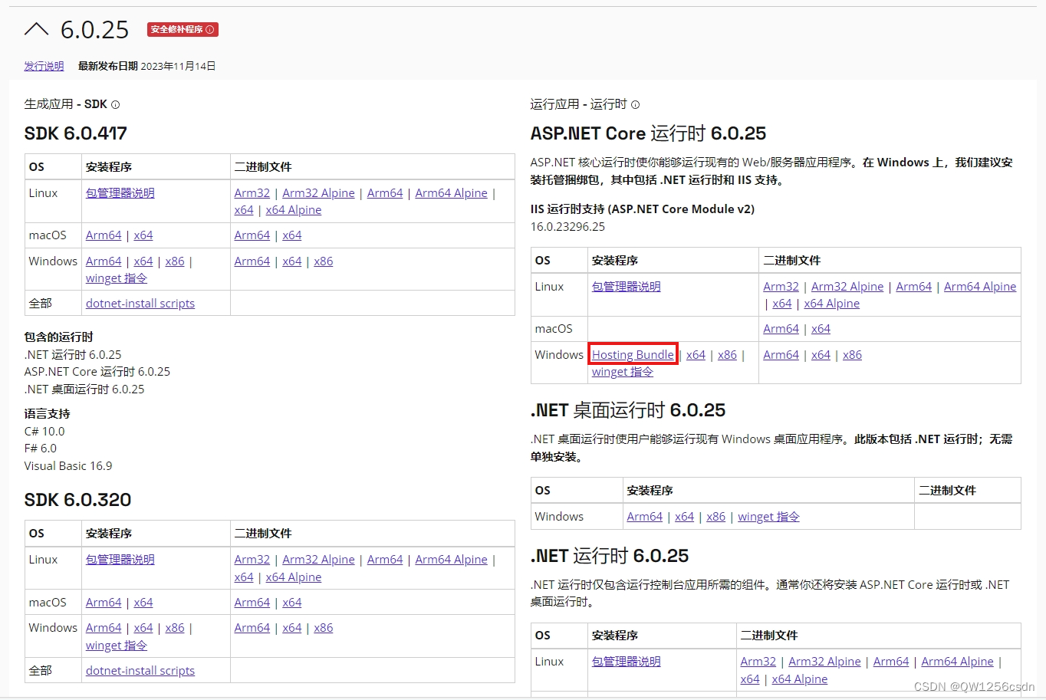This screenshot has width=1046, height=700.
Task: Download .NET Desktop Runtime Windows x86 installer
Action: click(715, 517)
